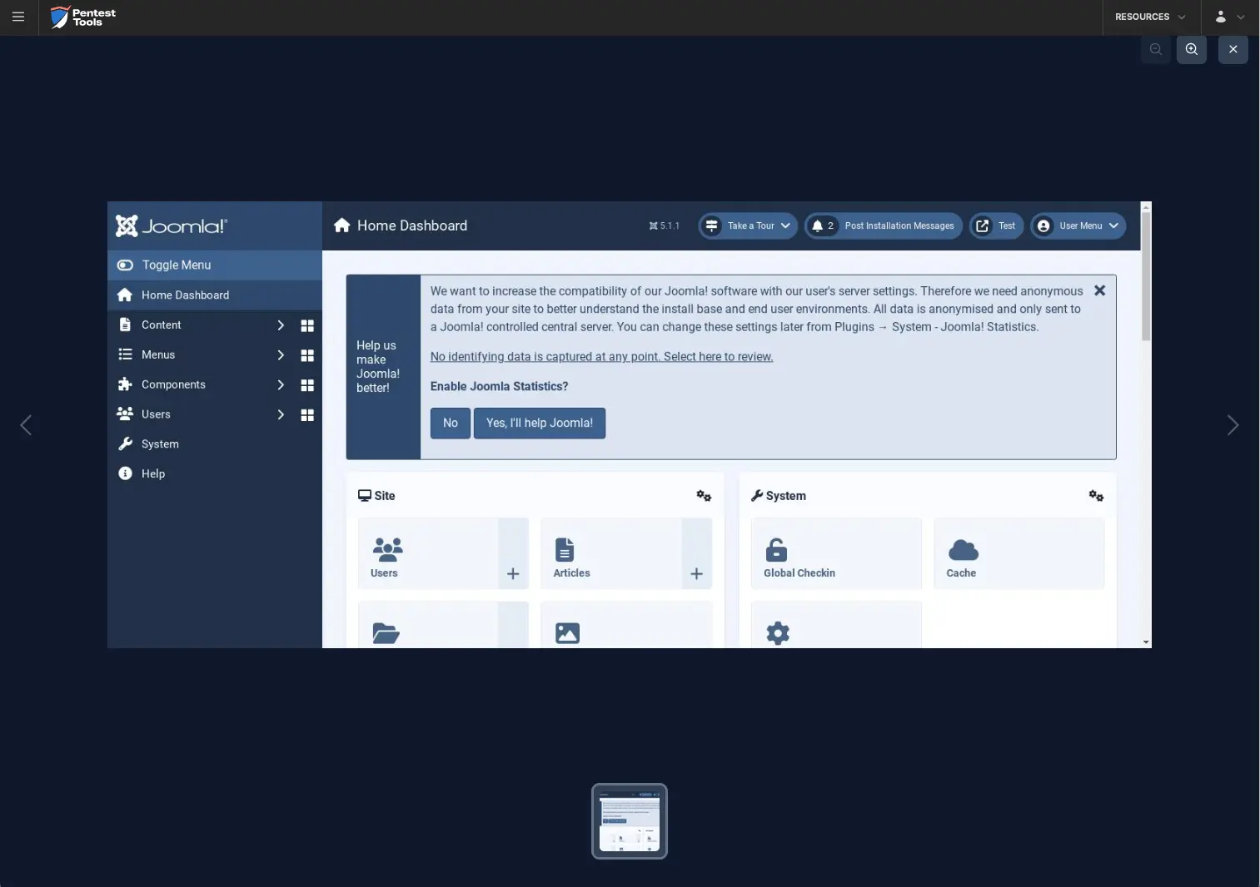Expand the Content chevron arrow

coord(281,325)
